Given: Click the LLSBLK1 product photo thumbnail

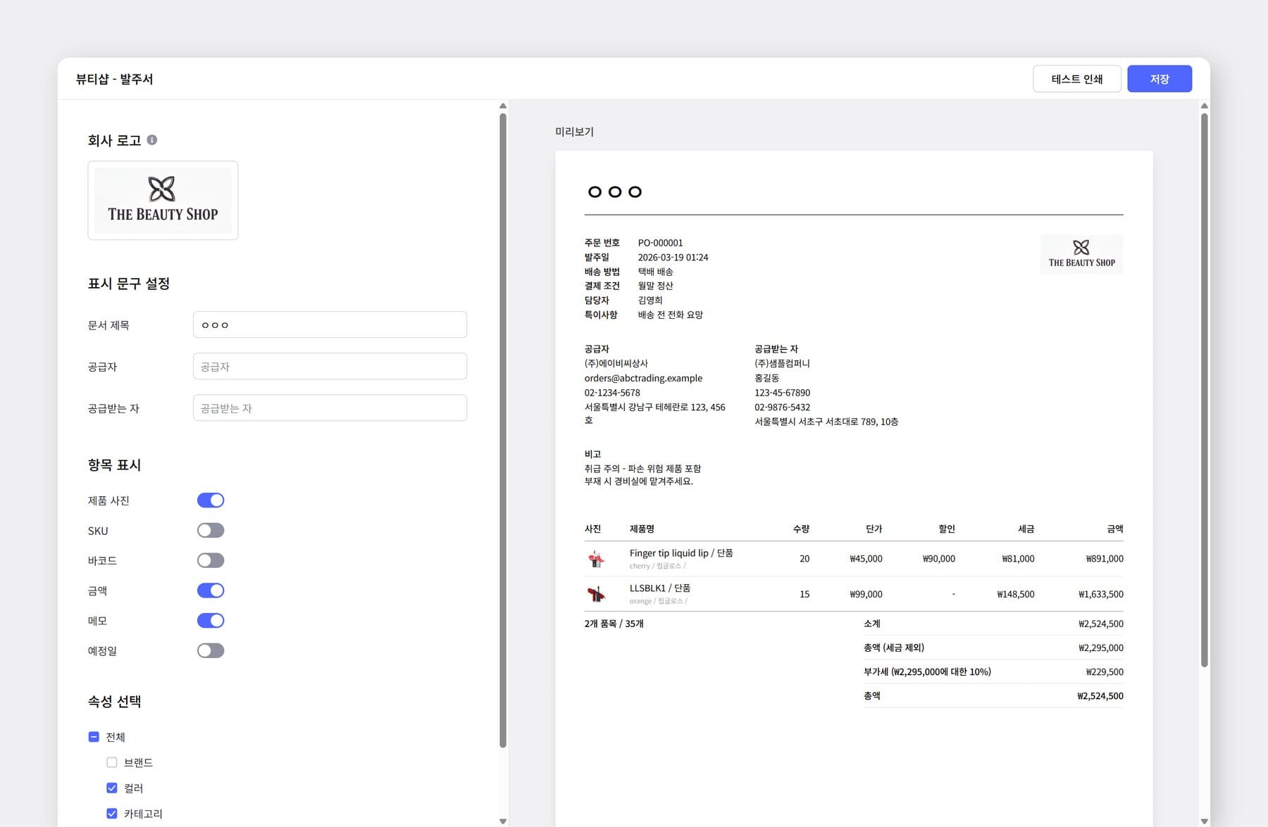Looking at the screenshot, I should click(596, 594).
